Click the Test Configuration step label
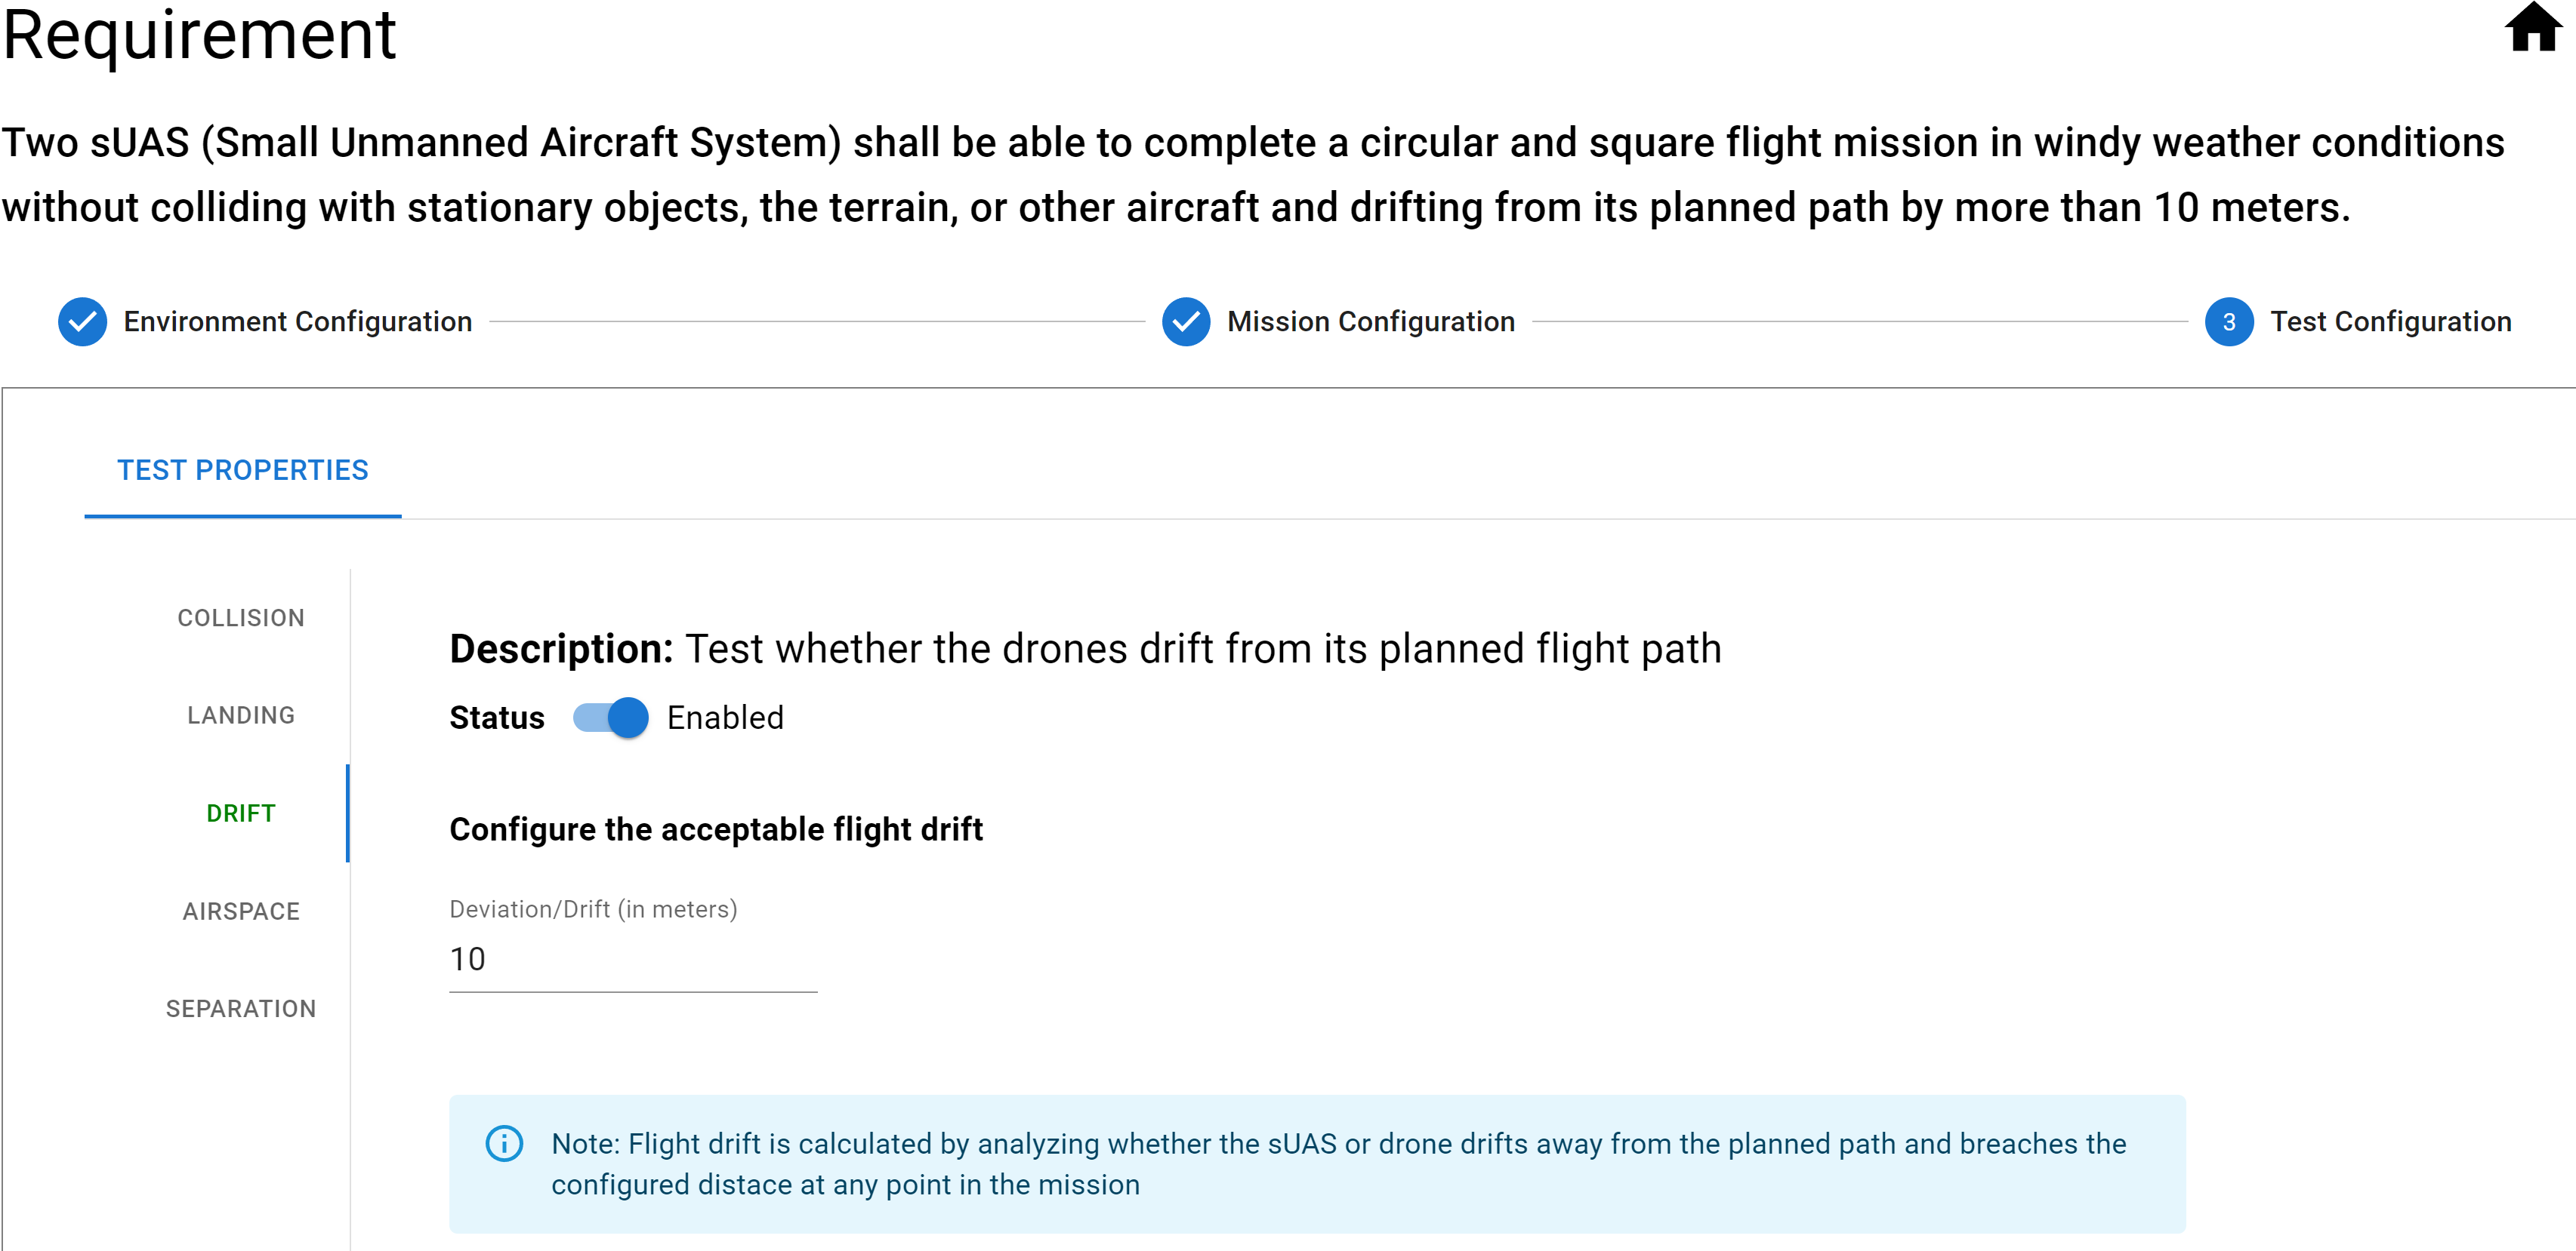The image size is (2576, 1251). [x=2391, y=321]
